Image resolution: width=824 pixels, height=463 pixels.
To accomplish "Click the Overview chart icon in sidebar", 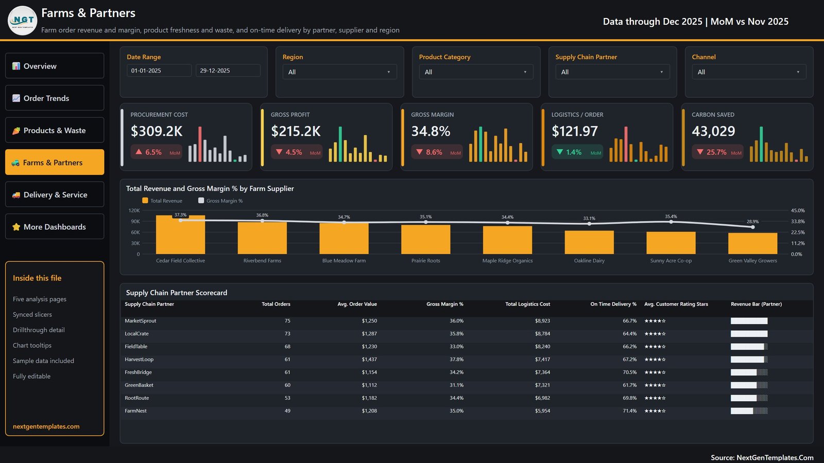I will [16, 66].
